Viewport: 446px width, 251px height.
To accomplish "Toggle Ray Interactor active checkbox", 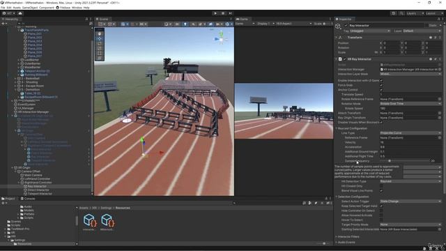I will pos(346,25).
